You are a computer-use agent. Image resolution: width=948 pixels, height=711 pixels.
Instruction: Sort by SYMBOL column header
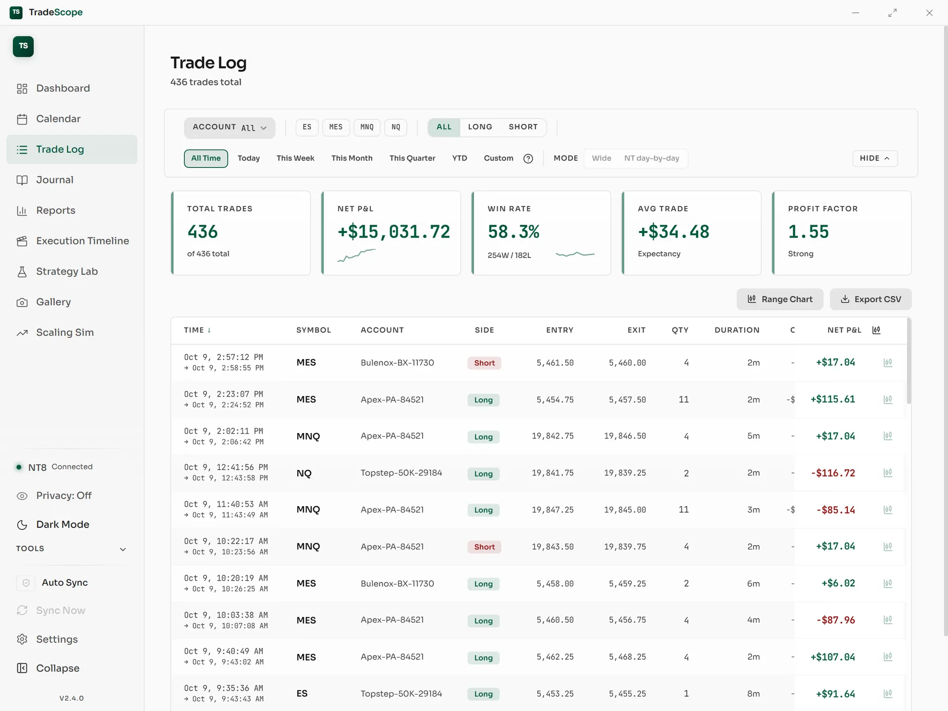(x=314, y=330)
